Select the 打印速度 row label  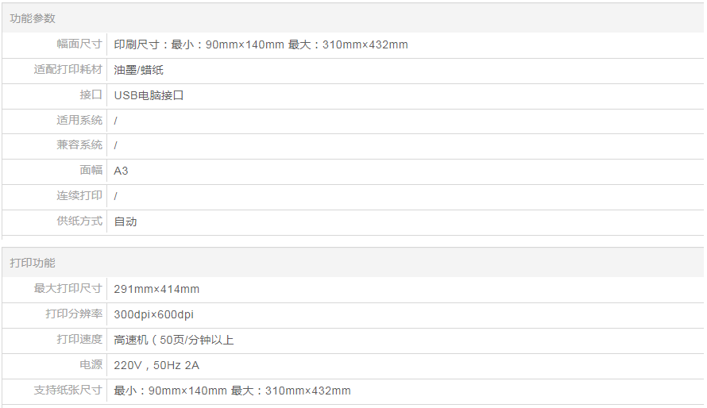coord(79,340)
